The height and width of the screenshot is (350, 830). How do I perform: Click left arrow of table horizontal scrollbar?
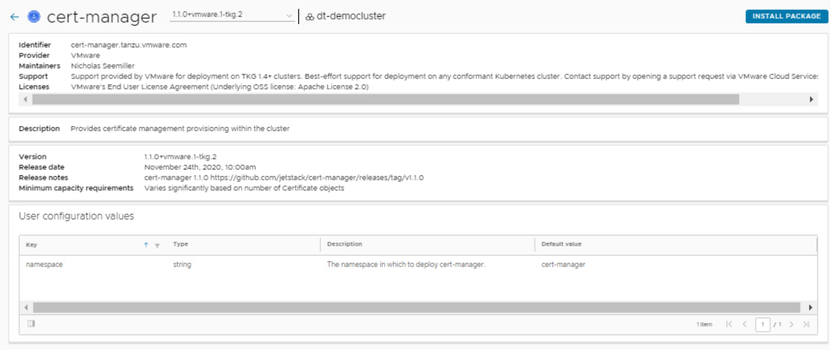[x=26, y=307]
